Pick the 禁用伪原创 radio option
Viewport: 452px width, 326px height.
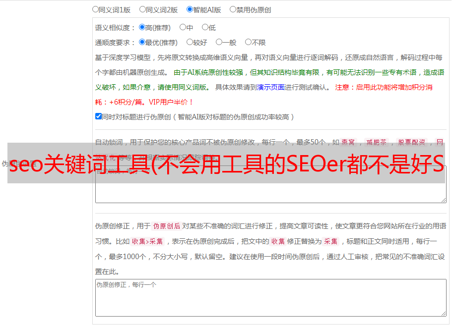click(x=233, y=9)
